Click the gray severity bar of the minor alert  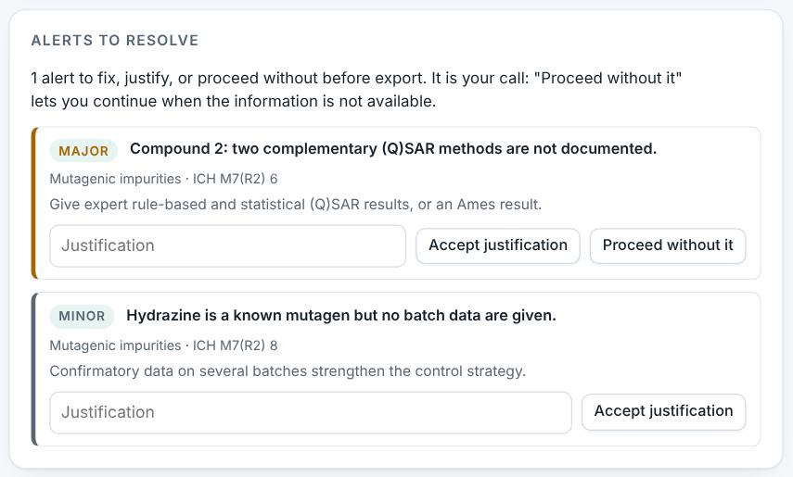(34, 370)
